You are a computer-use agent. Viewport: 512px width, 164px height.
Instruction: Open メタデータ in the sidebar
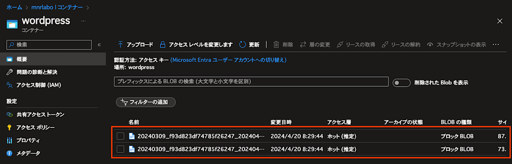[28, 153]
